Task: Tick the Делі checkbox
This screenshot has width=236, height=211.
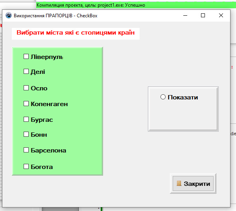Action: tap(26, 72)
